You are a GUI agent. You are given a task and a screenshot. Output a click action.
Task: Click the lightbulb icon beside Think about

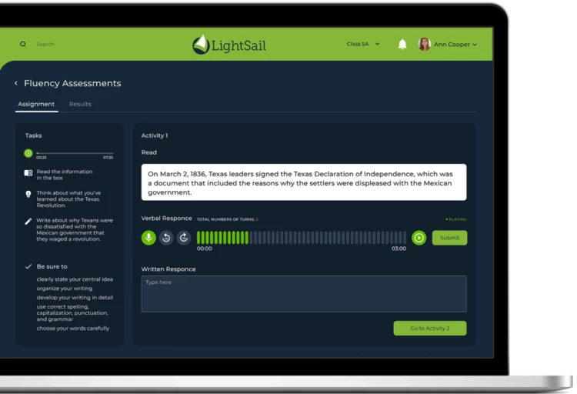coord(28,194)
